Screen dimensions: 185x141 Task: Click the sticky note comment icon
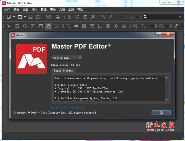pyautogui.click(x=161, y=26)
